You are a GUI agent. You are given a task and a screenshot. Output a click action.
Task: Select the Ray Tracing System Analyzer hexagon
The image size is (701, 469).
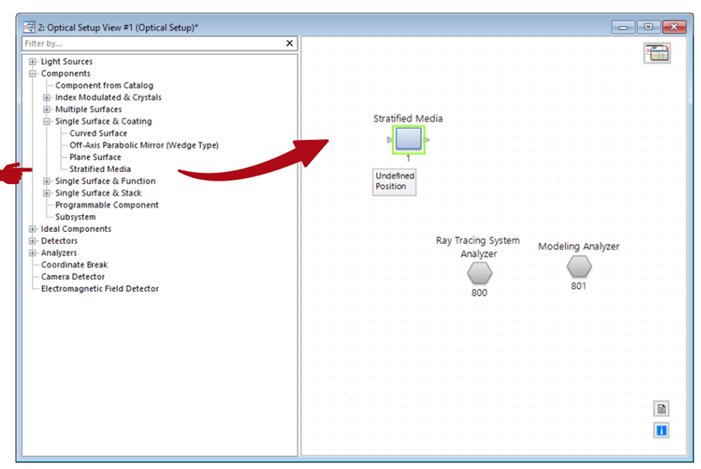[479, 273]
